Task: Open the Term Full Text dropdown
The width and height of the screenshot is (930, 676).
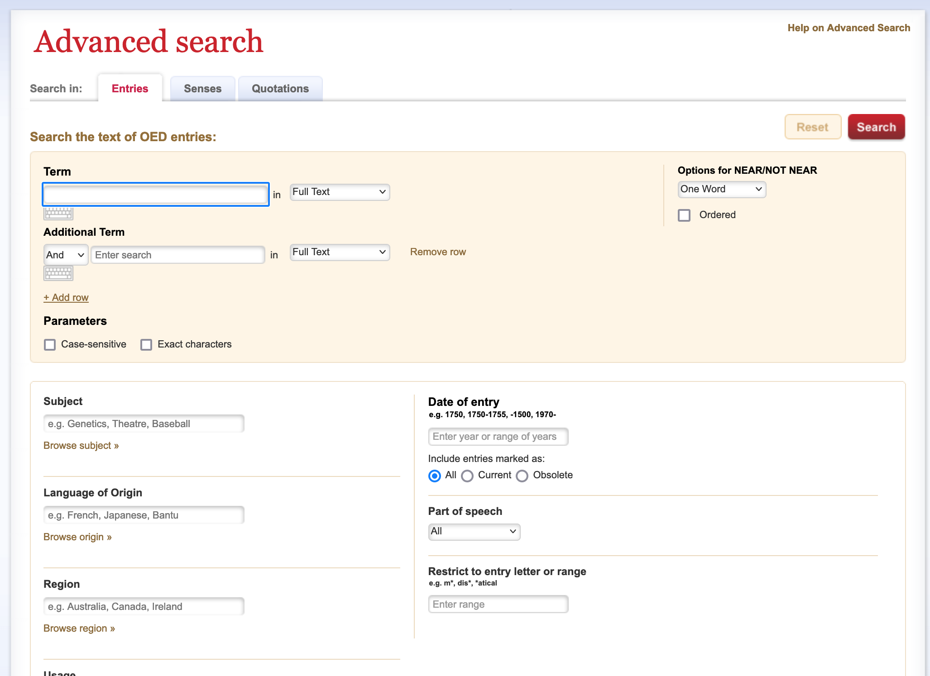Action: coord(340,192)
